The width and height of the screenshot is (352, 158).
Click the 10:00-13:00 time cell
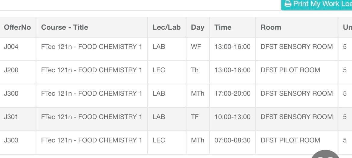232,117
